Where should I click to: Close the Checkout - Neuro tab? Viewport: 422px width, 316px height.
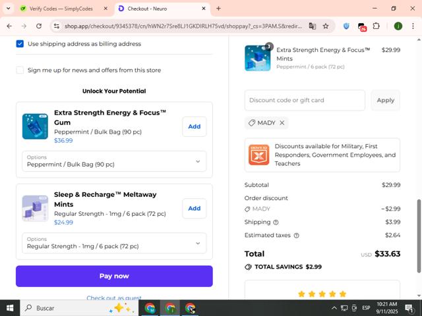204,9
